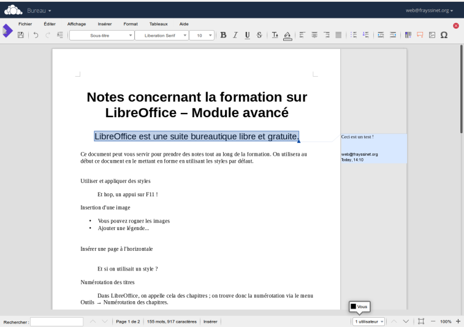Apply bold formatting
Screen dimensions: 464x327
click(x=223, y=35)
